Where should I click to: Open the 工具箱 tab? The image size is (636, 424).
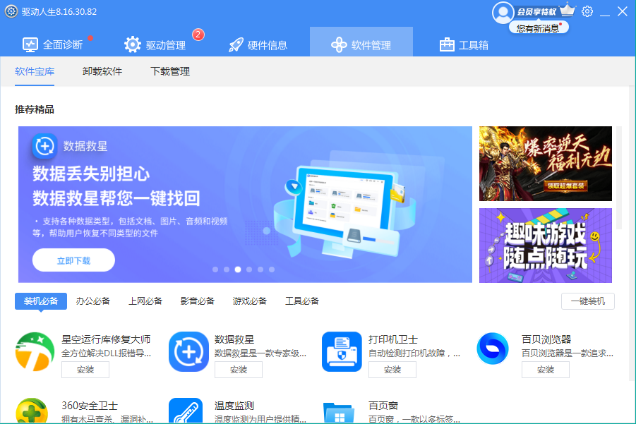pyautogui.click(x=464, y=44)
